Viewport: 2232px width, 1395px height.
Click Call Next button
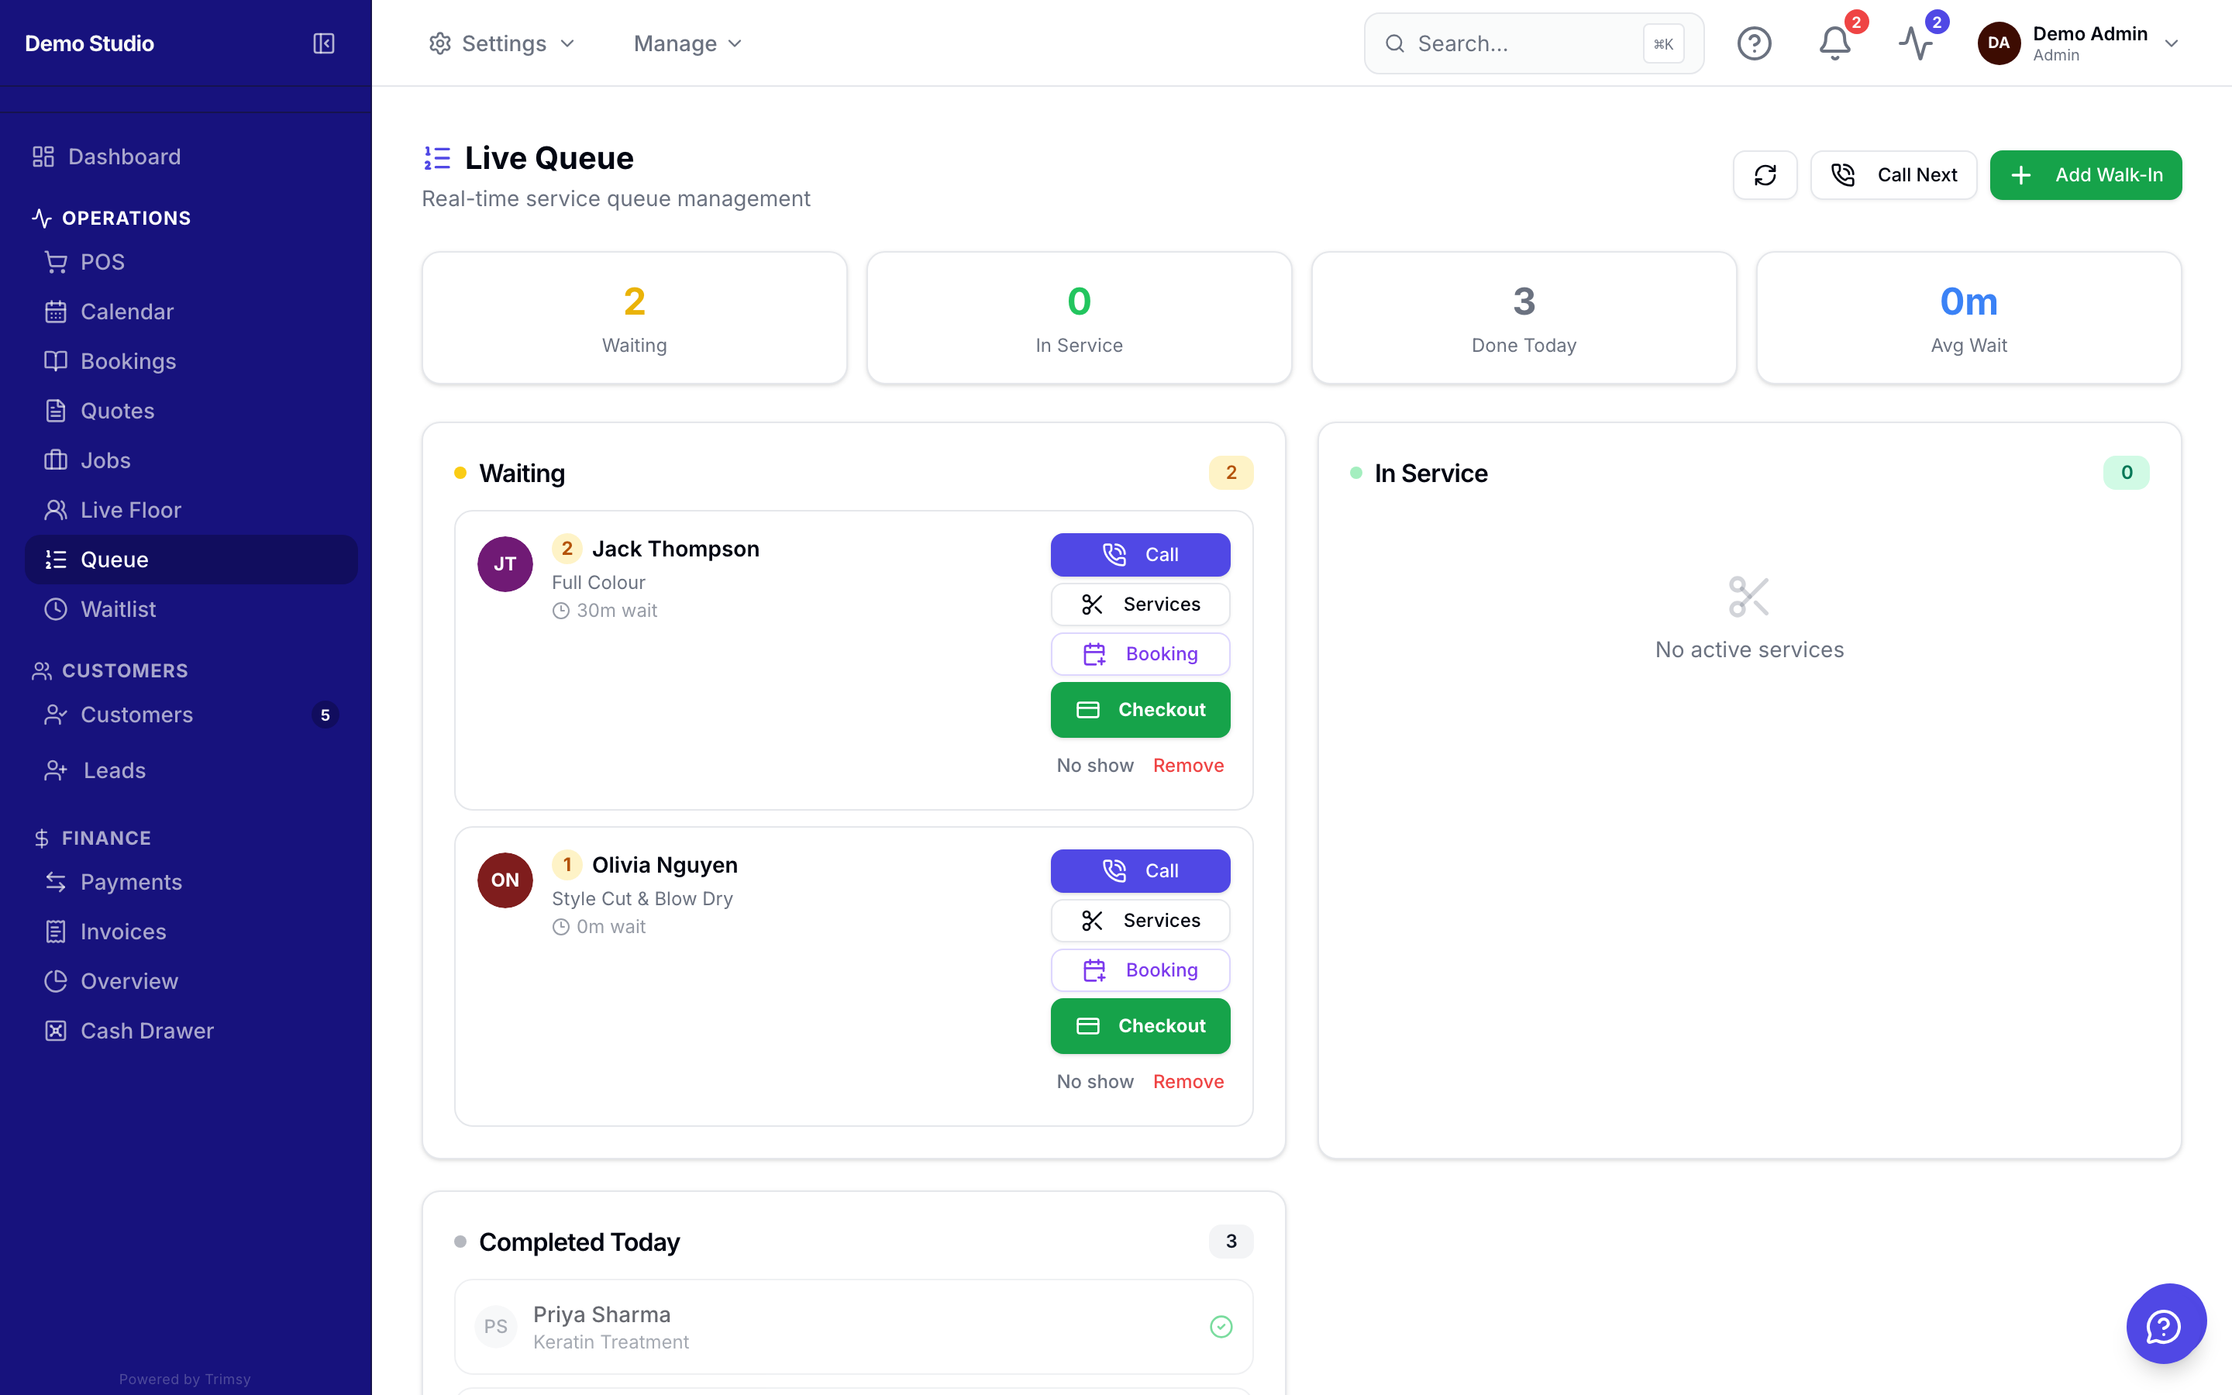click(1893, 175)
